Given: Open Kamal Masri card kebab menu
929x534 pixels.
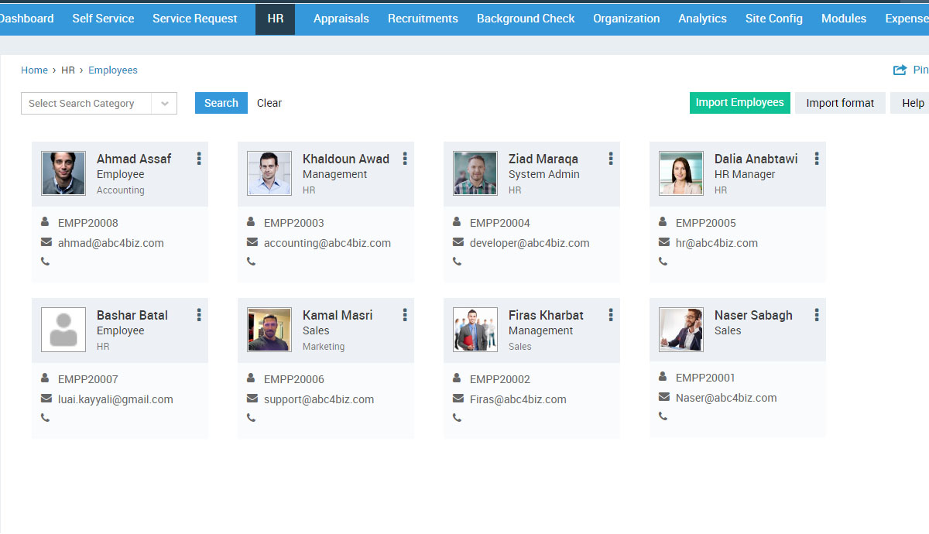Looking at the screenshot, I should 405,315.
